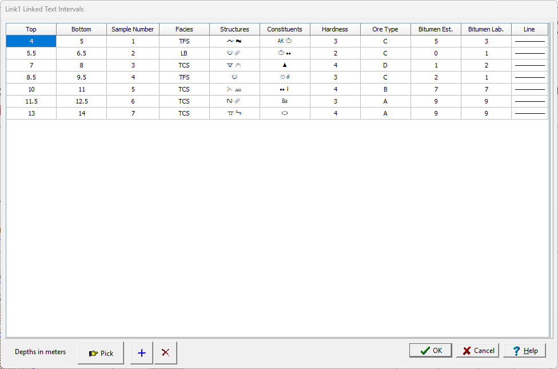Open Help for this dialog

pyautogui.click(x=524, y=351)
